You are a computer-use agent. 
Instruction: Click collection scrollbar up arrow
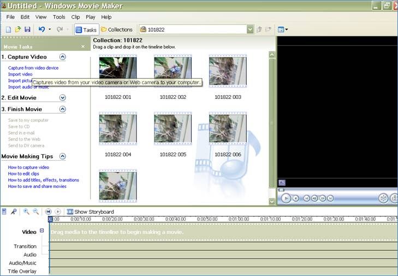[272, 55]
